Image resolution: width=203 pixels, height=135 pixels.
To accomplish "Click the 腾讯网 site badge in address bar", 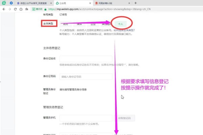I will (37, 9).
